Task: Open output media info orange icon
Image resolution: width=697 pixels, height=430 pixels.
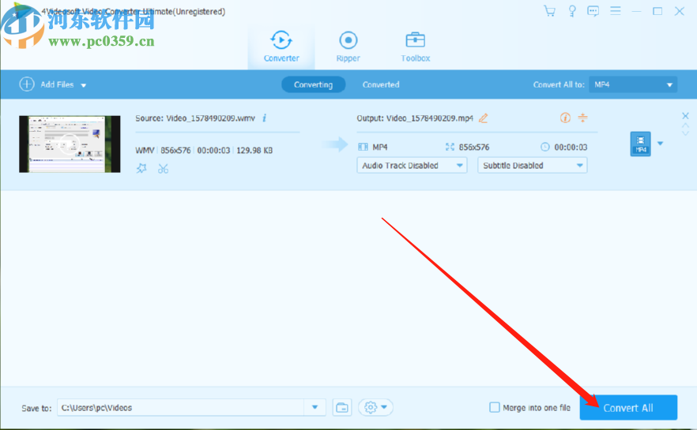Action: click(565, 118)
